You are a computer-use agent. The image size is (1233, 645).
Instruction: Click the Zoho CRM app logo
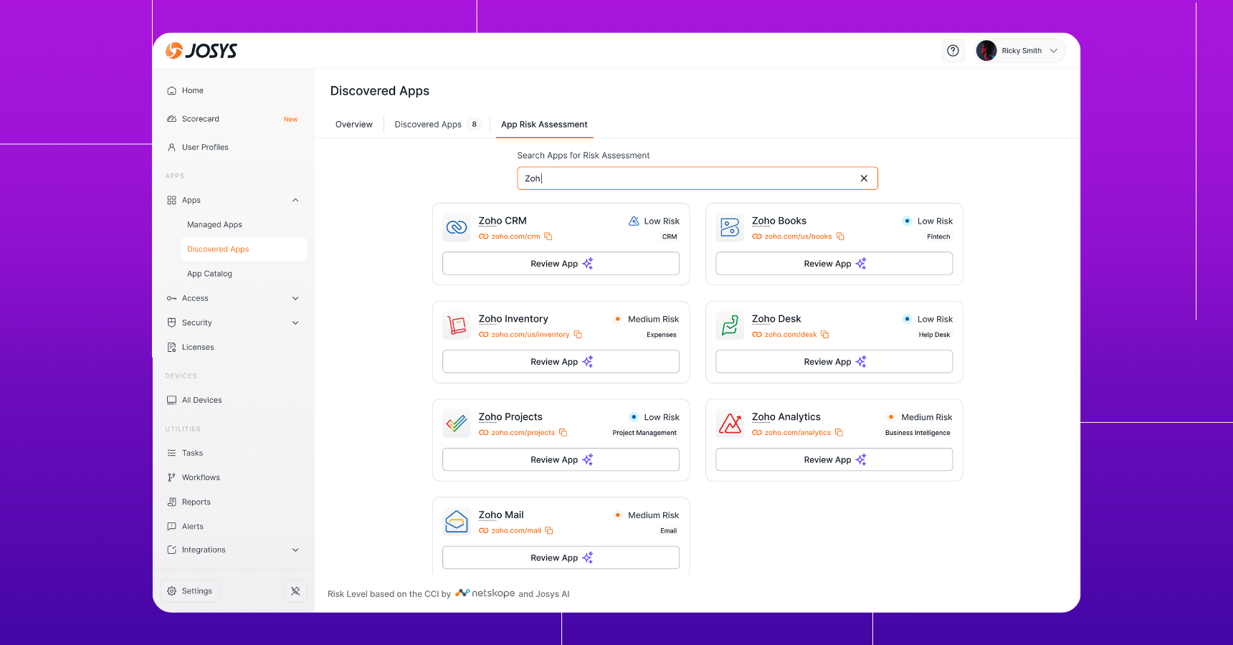[457, 228]
